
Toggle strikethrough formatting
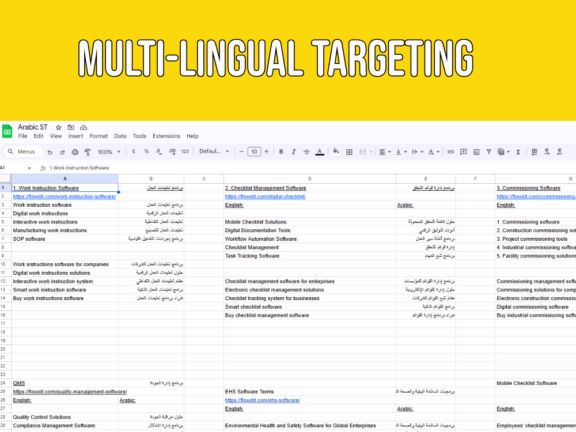pos(306,151)
